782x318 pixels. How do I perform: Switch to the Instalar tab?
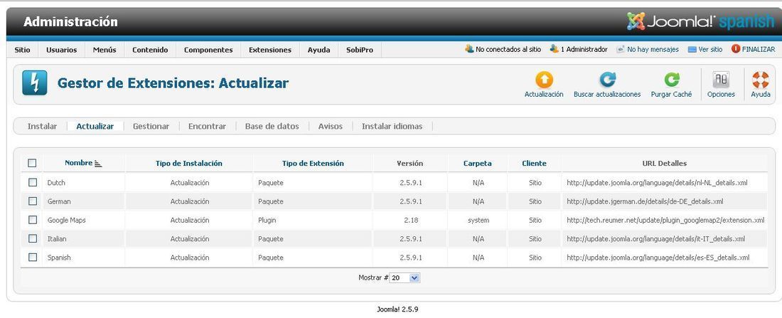pos(42,127)
